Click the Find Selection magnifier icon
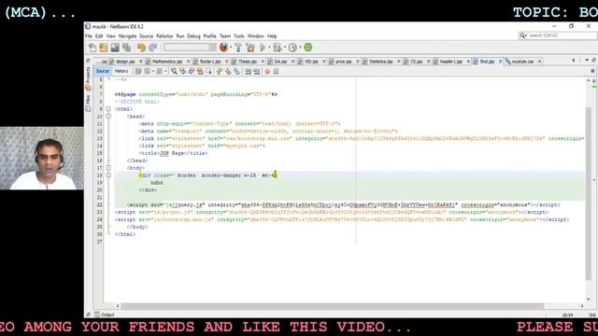Image resolution: width=598 pixels, height=336 pixels. [x=174, y=71]
